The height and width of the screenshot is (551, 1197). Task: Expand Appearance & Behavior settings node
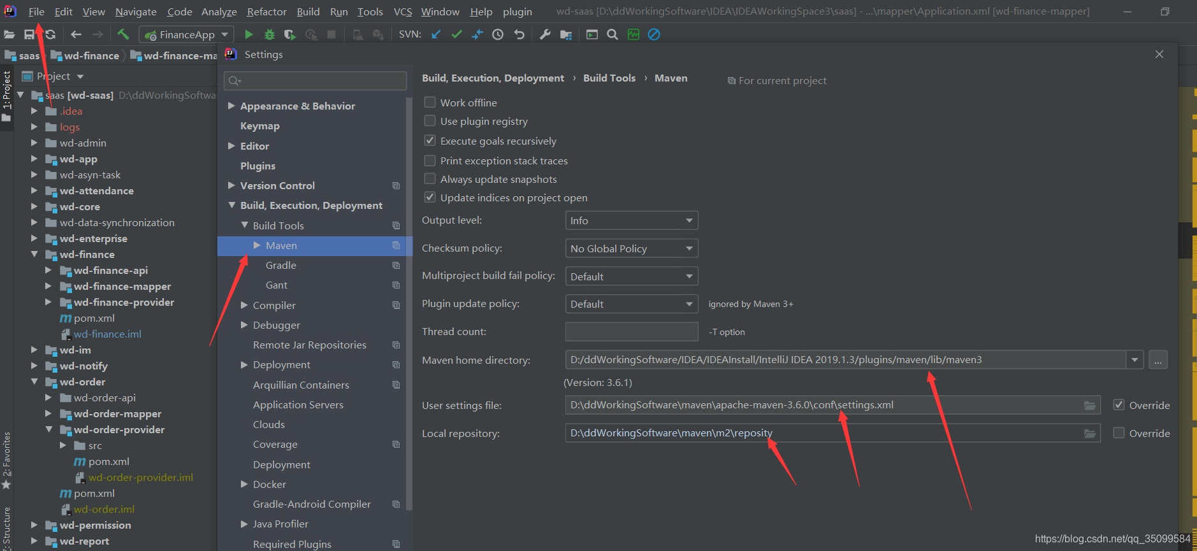(231, 106)
